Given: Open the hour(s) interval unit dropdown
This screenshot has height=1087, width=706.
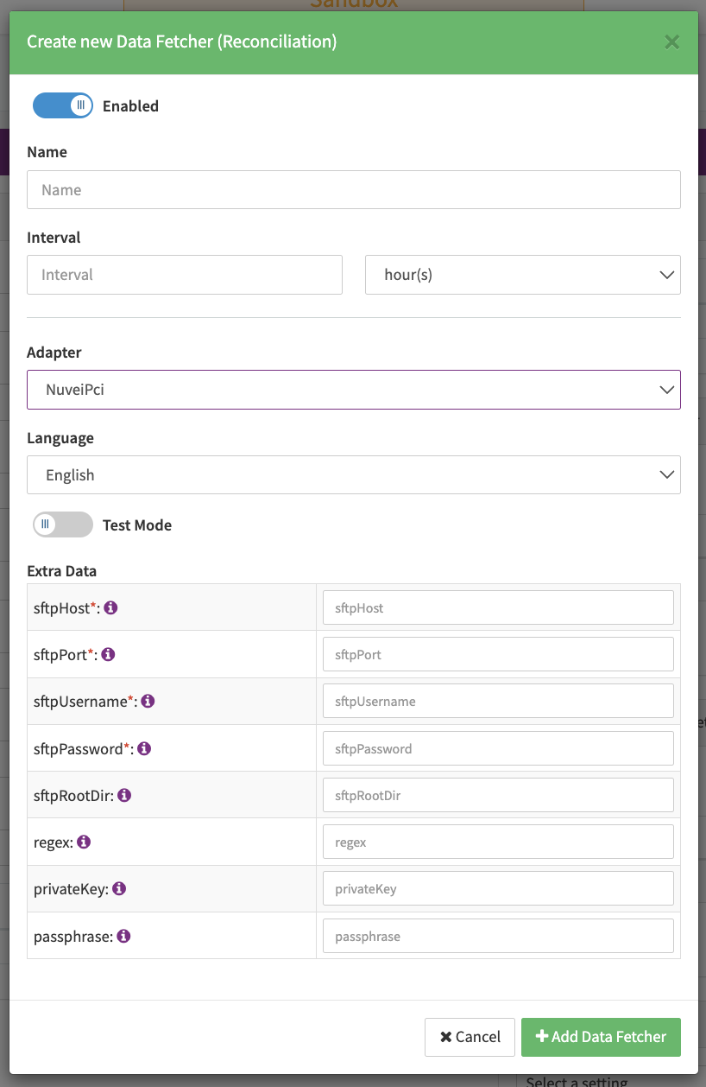Looking at the screenshot, I should pos(522,275).
